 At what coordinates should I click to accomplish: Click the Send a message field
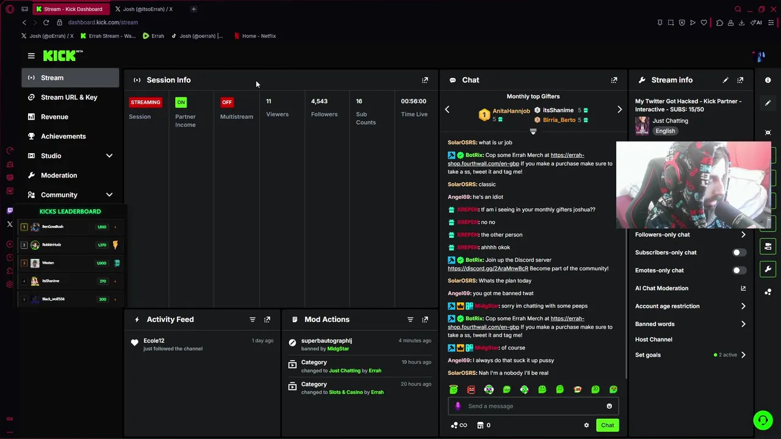coord(533,406)
